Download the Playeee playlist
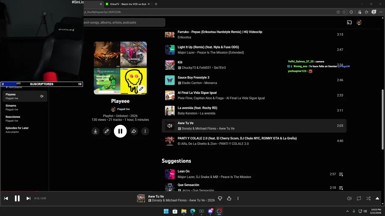 click(x=95, y=131)
